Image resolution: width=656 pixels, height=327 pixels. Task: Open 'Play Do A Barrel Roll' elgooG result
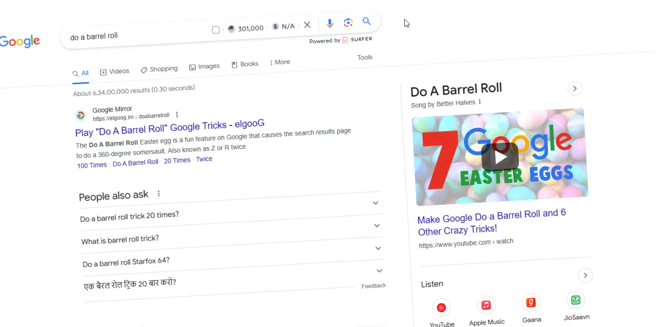pos(170,128)
